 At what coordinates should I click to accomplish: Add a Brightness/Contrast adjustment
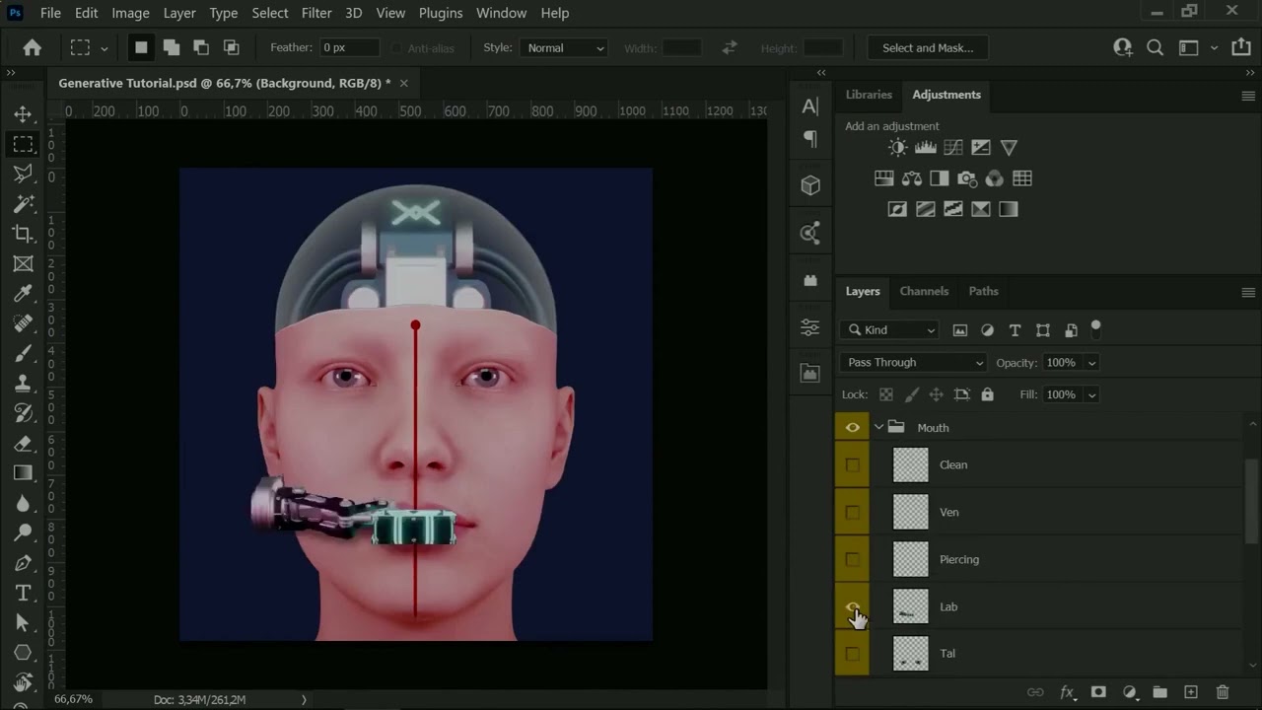coord(897,147)
